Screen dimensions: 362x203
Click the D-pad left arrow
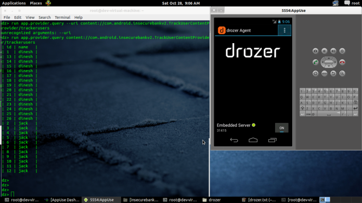point(322,62)
